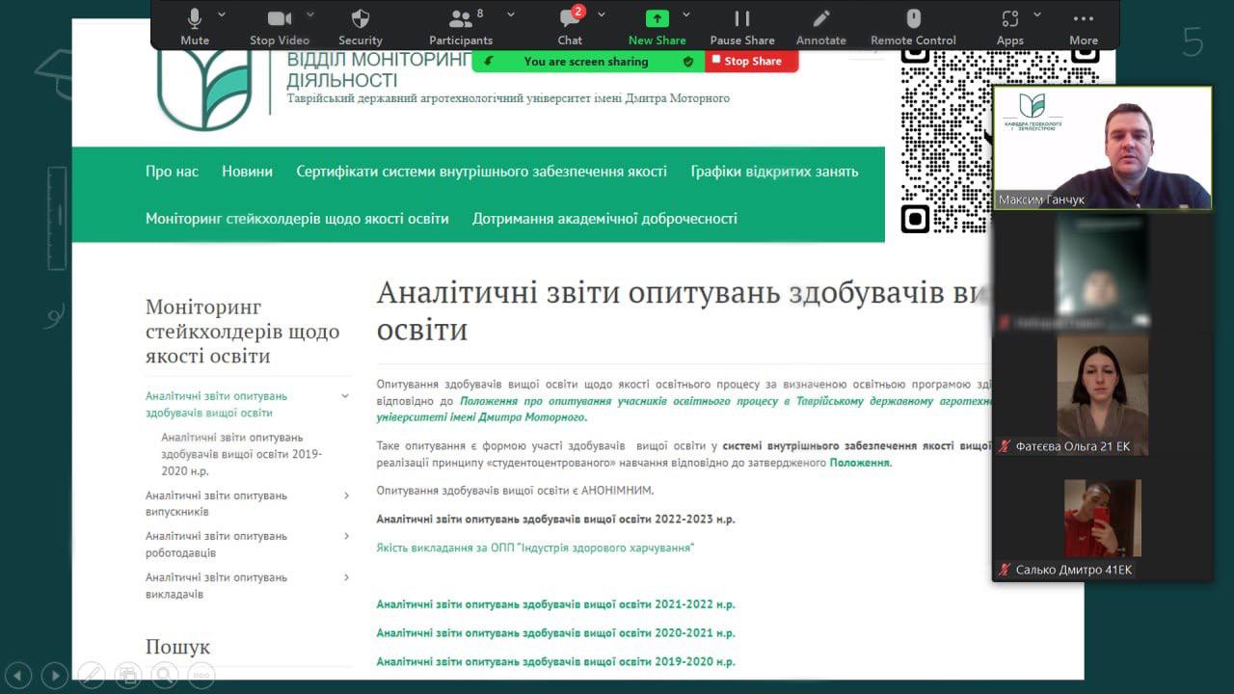Open 'Графіки відкритих занять' menu item

(773, 172)
